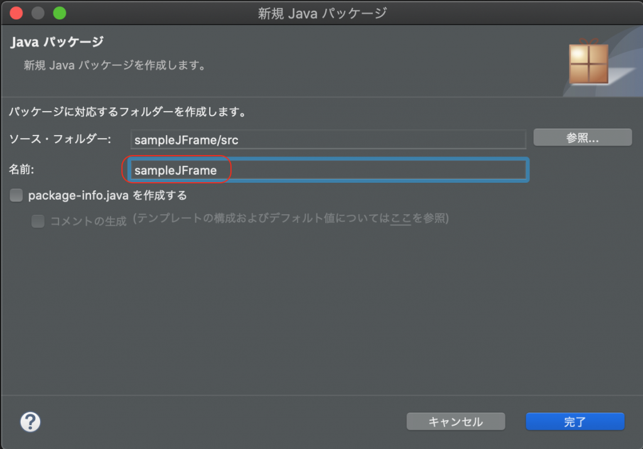Click the blue 完了 button
643x449 pixels.
click(x=575, y=422)
